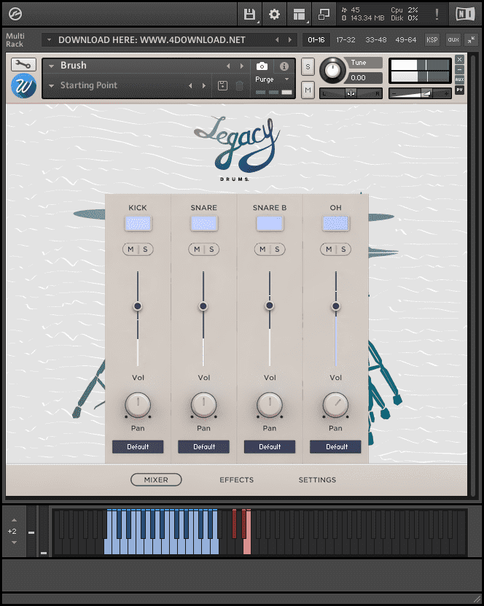Viewport: 484px width, 606px height.
Task: Click the exclamation warning icon
Action: 437,15
